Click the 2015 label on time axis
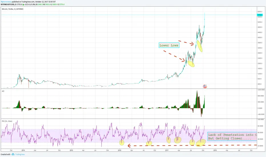The image size is (266, 157). (71, 150)
